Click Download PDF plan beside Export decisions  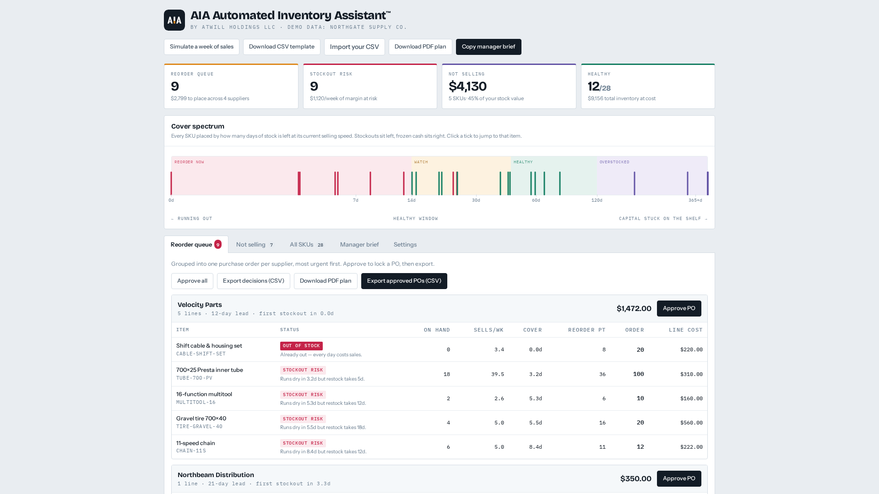[x=326, y=281]
